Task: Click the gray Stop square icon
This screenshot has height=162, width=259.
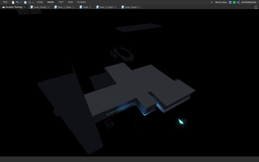Action: coord(29,2)
